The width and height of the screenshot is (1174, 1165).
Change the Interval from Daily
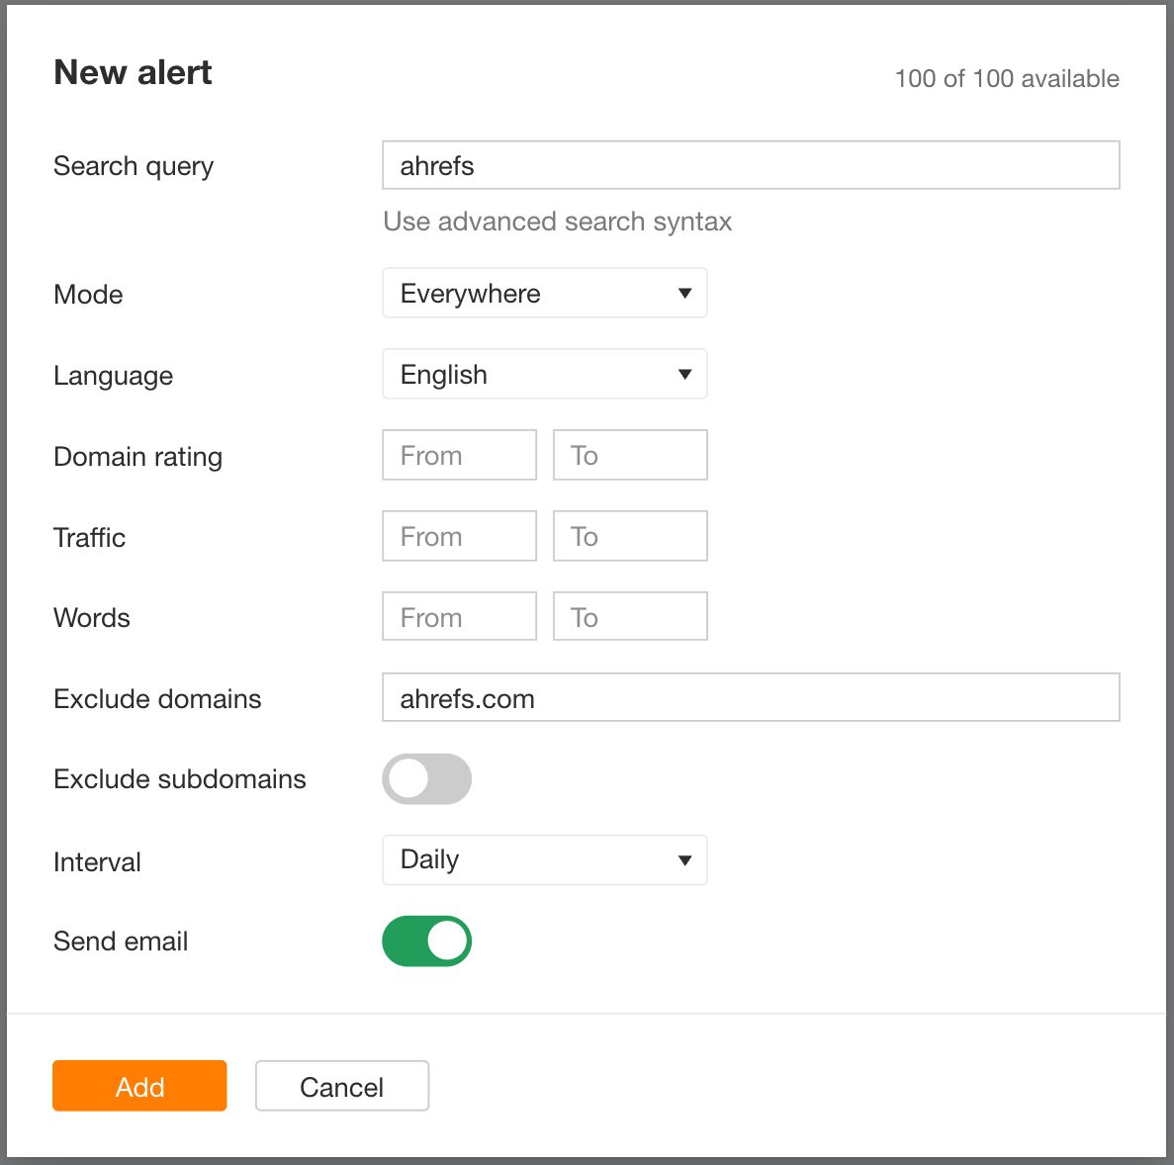click(544, 859)
